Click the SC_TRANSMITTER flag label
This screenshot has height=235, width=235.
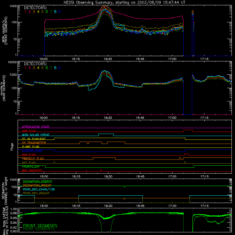[x=34, y=143]
